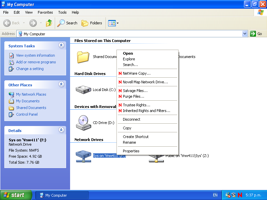Choose Explore from the context menu

(x=148, y=59)
